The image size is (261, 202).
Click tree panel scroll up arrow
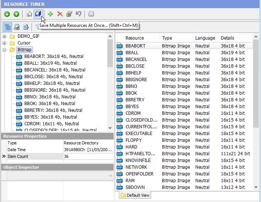click(x=110, y=36)
